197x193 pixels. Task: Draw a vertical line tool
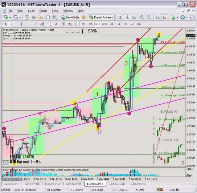point(21,24)
